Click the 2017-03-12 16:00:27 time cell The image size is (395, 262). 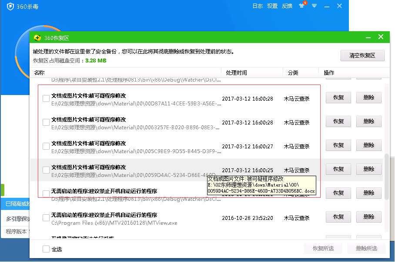[x=248, y=147]
